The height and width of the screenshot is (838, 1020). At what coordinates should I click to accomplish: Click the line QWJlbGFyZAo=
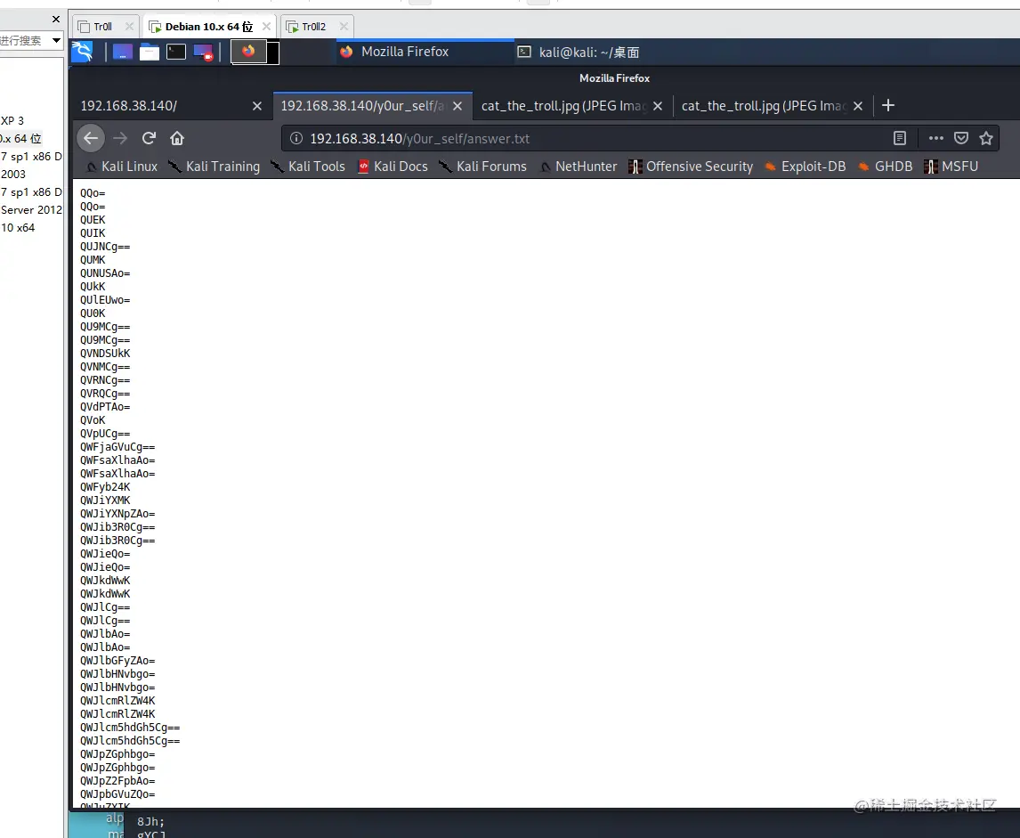tap(117, 661)
